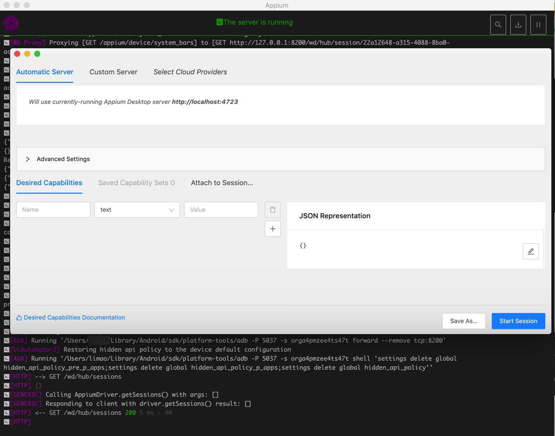The height and width of the screenshot is (436, 555).
Task: Switch to the Automatic Server tab
Action: 45,72
